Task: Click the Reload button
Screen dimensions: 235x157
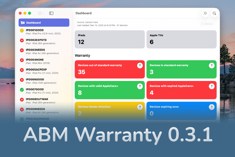Action: click(x=207, y=24)
